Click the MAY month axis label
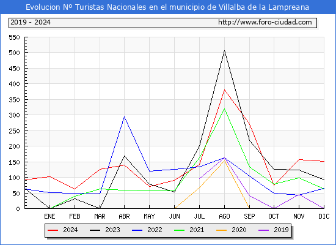Viewport: 336px width, 245px height. coord(149,216)
